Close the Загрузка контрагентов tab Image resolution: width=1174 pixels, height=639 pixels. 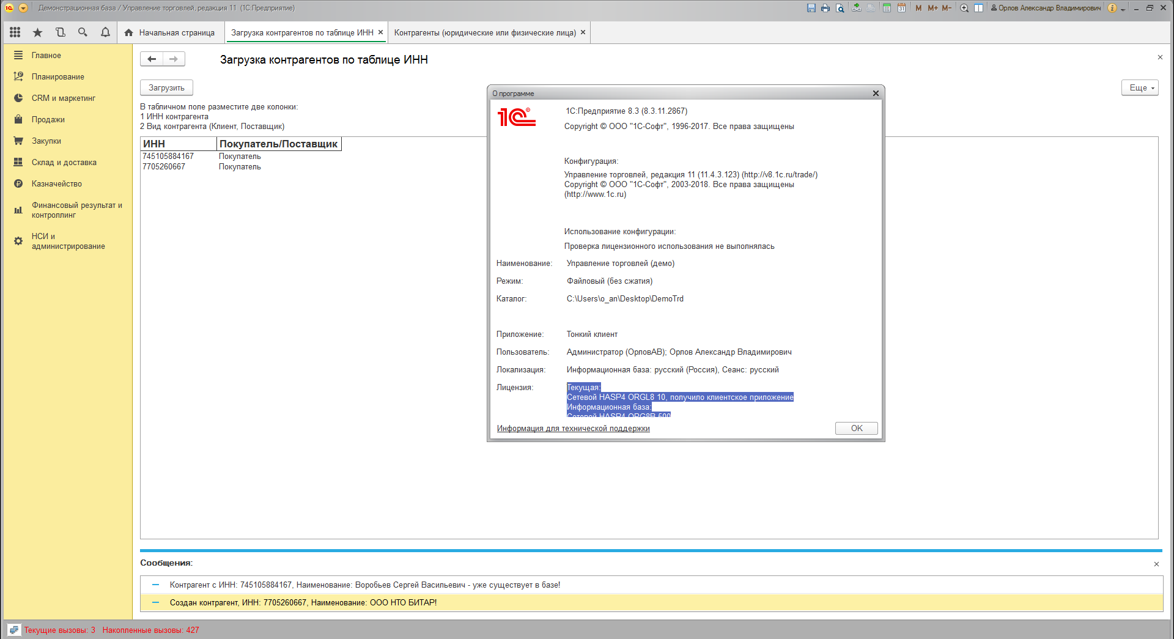pos(380,32)
